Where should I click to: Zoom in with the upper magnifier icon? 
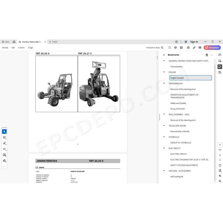220,176
